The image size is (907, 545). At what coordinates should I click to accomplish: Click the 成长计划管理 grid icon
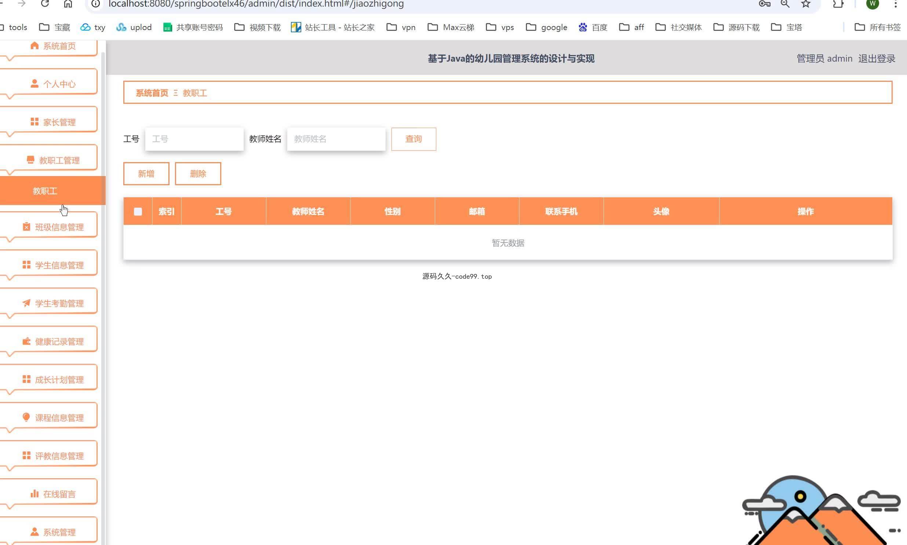26,379
